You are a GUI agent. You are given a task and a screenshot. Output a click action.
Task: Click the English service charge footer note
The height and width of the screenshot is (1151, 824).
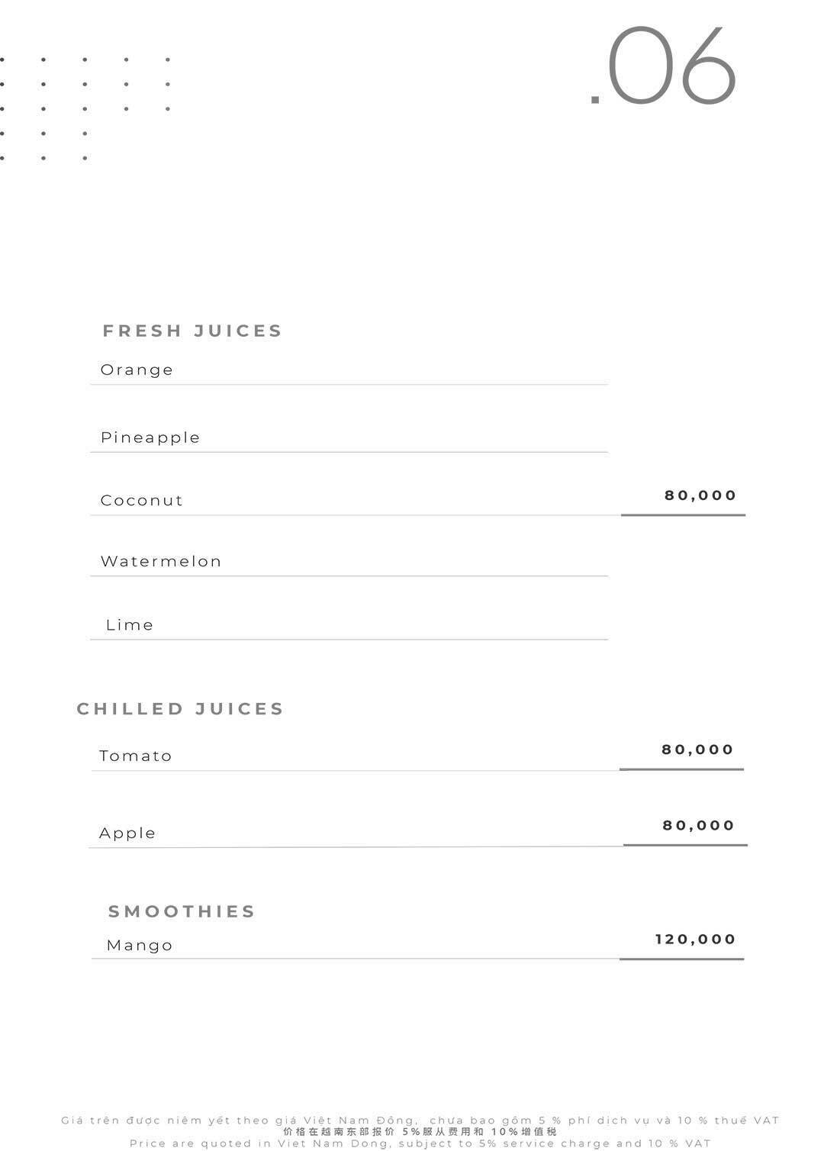coord(420,1143)
